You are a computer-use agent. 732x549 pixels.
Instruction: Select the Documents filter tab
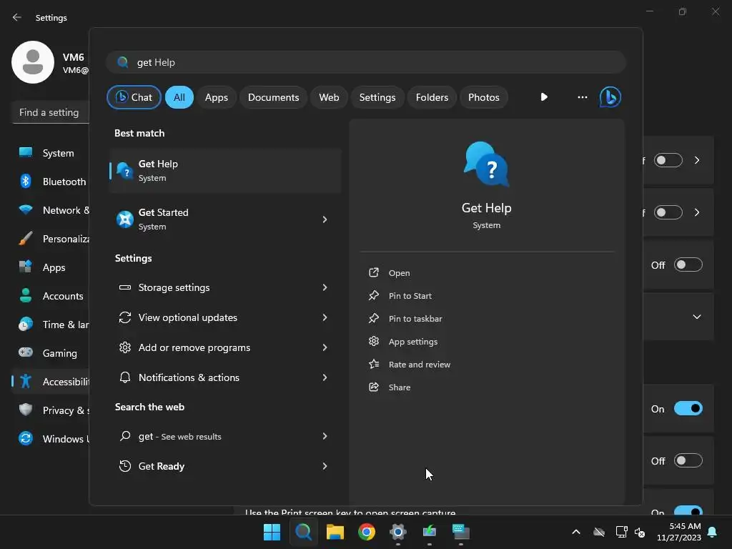[x=273, y=97]
